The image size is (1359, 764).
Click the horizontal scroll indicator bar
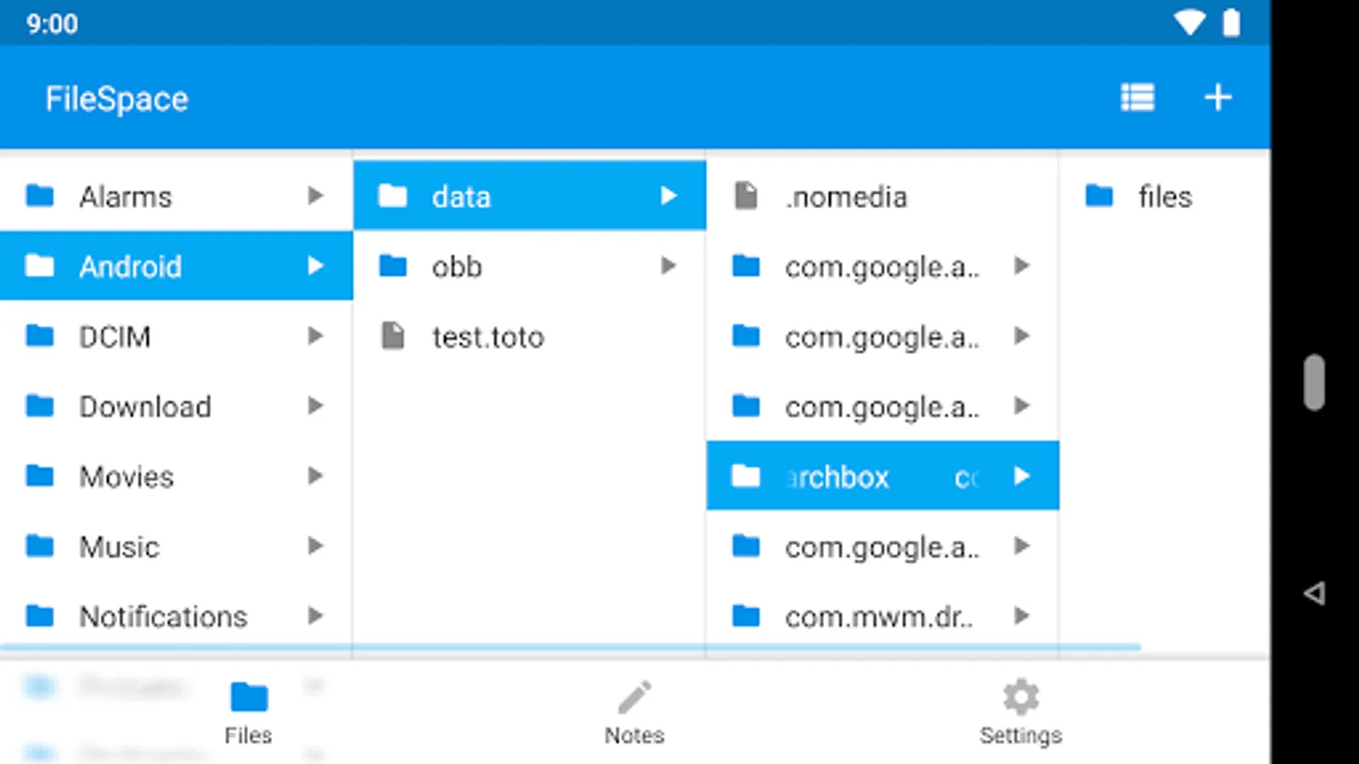(571, 648)
